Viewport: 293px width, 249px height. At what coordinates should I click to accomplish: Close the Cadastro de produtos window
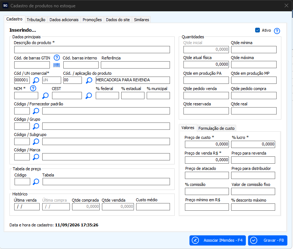click(286, 5)
